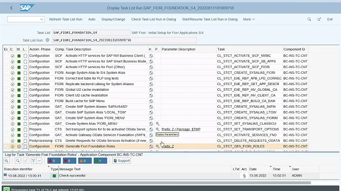Show warning messages with orange triangle counter
Image resolution: width=341 pixels, height=191 pixels.
85,161
